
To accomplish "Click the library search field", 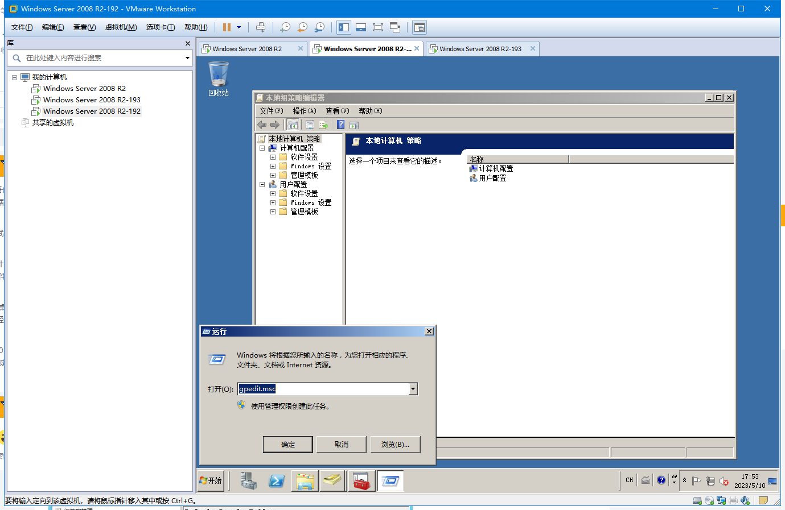I will click(x=100, y=58).
